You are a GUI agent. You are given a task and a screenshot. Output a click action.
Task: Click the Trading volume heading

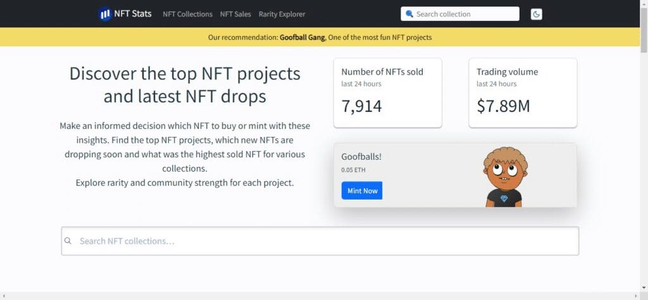507,72
